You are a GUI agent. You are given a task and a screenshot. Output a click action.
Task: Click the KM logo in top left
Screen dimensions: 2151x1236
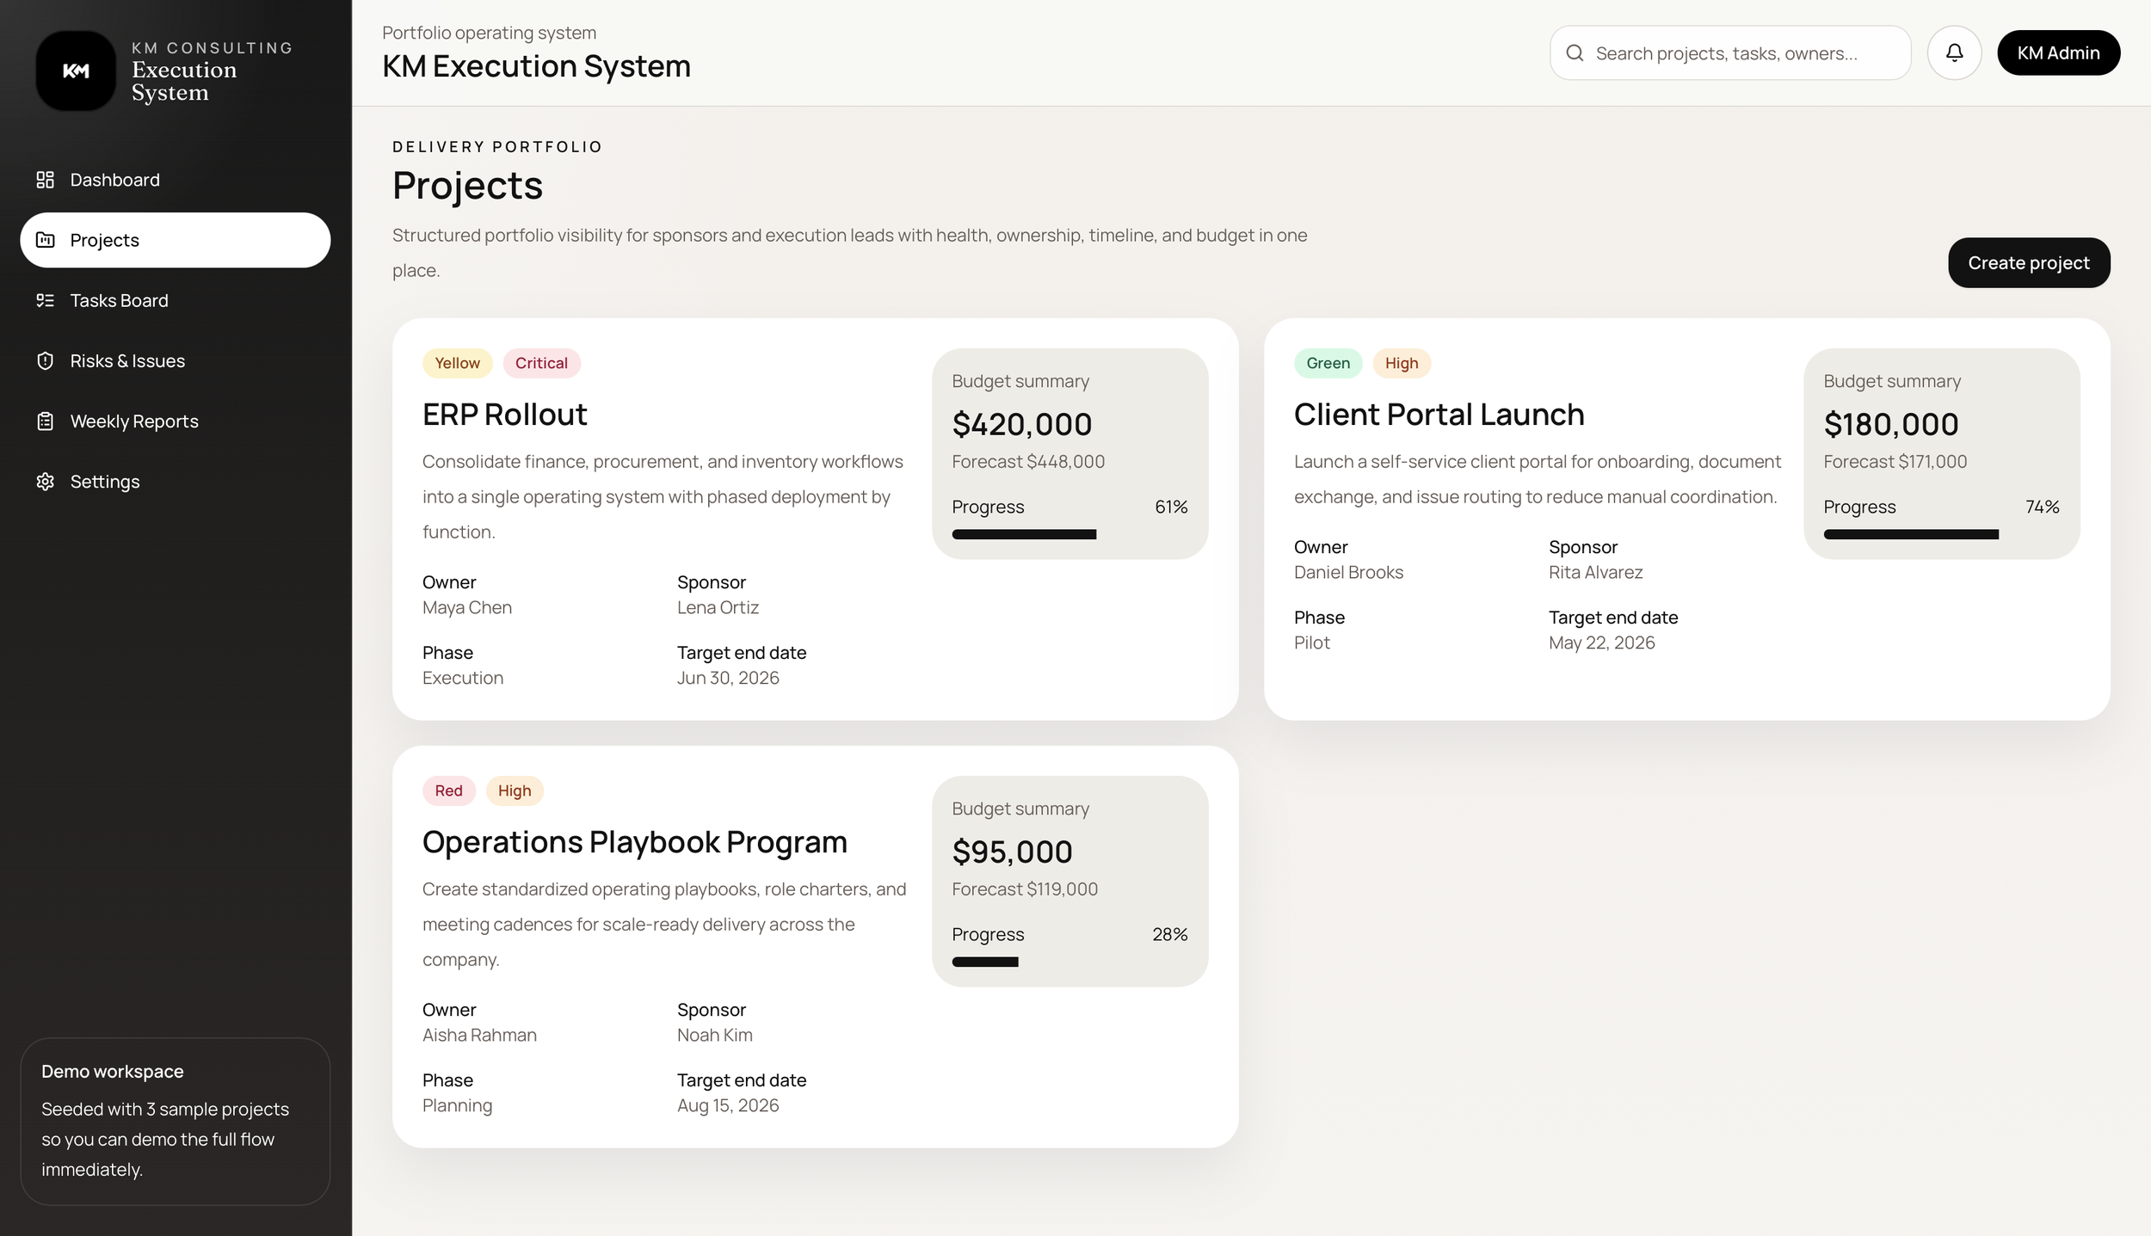click(76, 71)
